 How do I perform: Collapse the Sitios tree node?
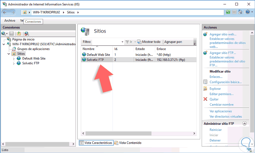tap(9, 54)
